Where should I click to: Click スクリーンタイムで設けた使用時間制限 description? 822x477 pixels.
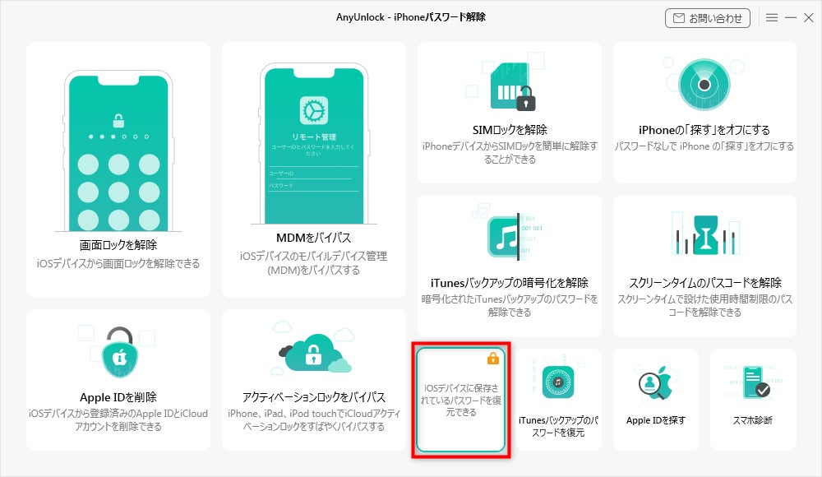pyautogui.click(x=705, y=305)
